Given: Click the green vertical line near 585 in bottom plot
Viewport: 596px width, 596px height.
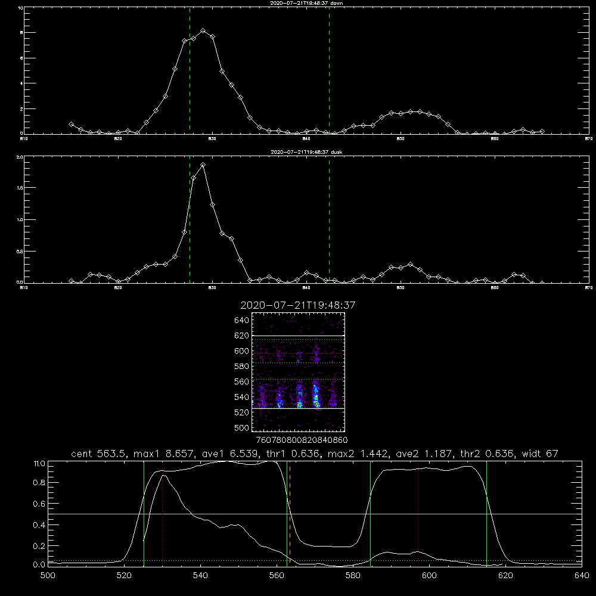Looking at the screenshot, I should click(370, 514).
